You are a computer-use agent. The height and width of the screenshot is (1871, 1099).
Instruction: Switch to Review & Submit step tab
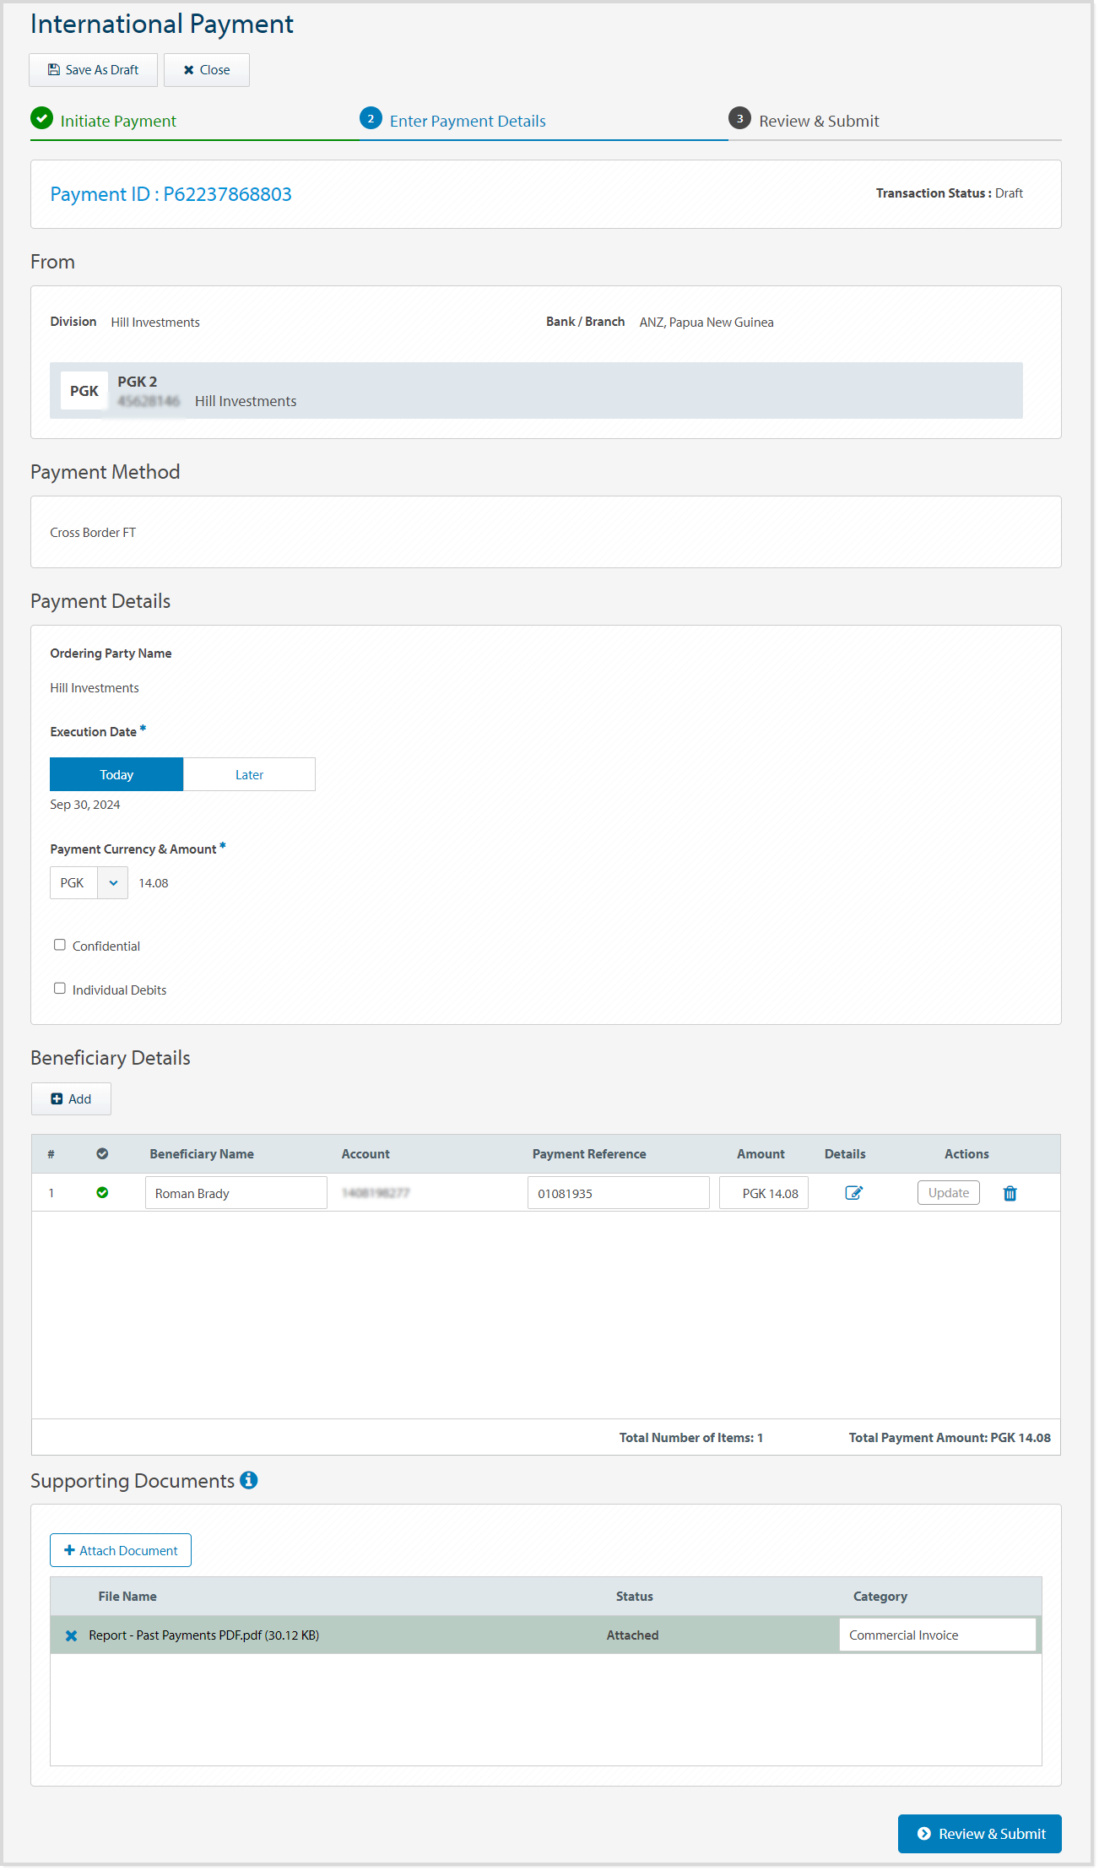point(818,121)
